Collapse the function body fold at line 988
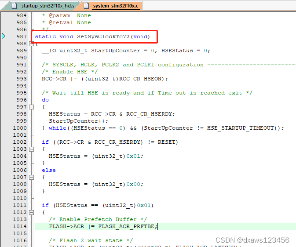This screenshot has width=296, height=247. (x=32, y=44)
